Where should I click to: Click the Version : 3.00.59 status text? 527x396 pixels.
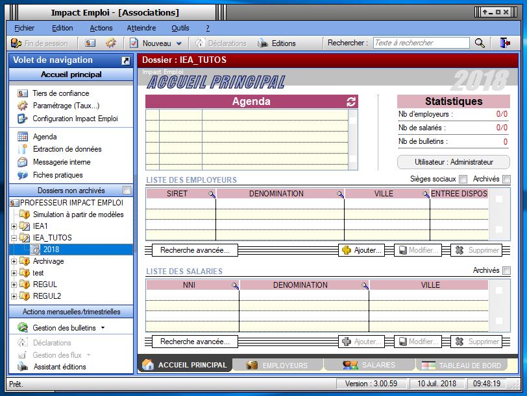[x=371, y=384]
